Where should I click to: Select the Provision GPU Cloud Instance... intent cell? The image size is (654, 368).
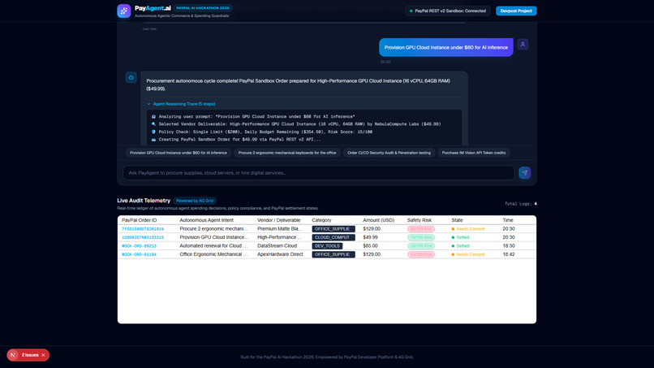coord(215,237)
